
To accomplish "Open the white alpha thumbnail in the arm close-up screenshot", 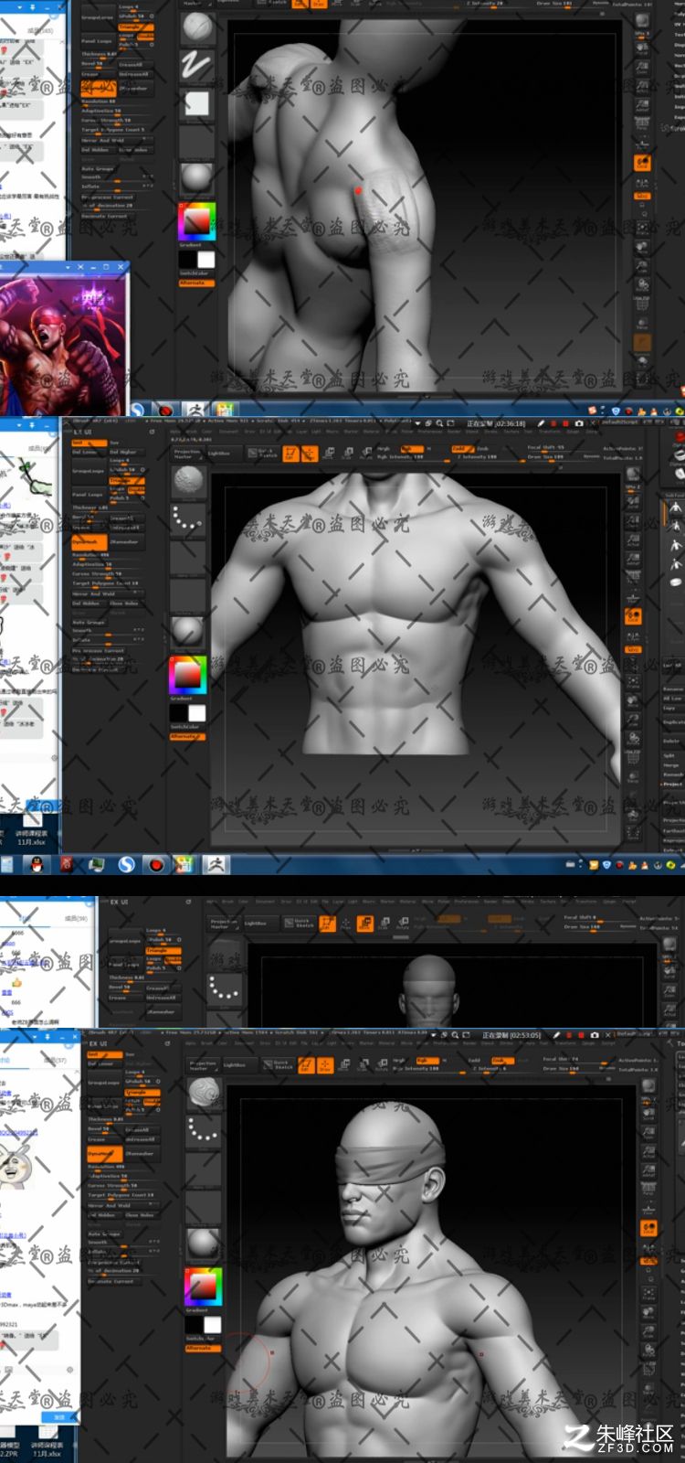I will click(197, 103).
